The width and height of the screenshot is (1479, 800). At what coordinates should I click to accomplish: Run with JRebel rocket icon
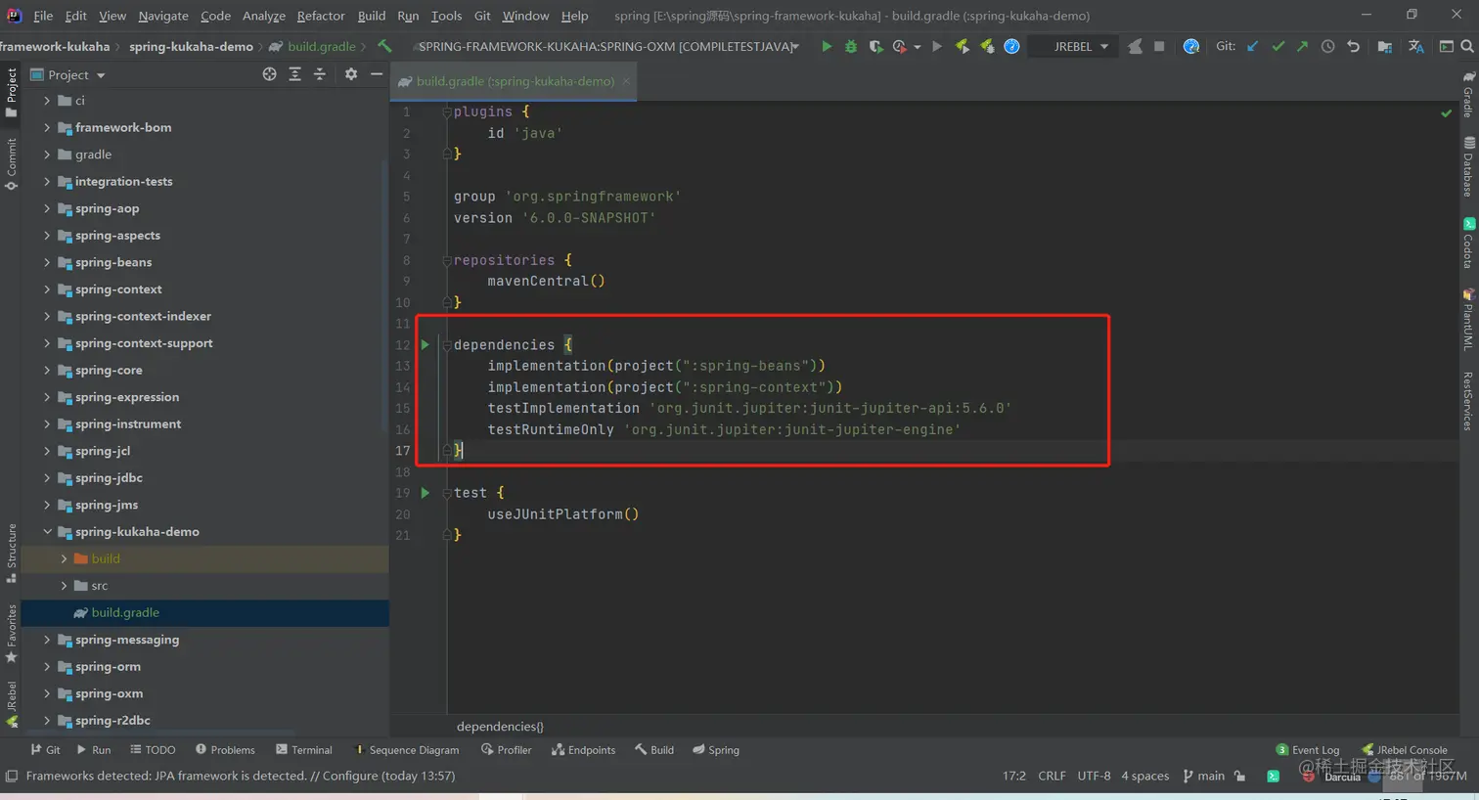pos(963,46)
